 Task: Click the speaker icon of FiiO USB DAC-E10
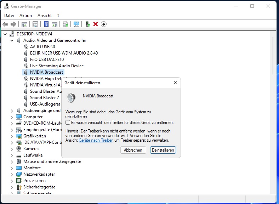[x=26, y=59]
